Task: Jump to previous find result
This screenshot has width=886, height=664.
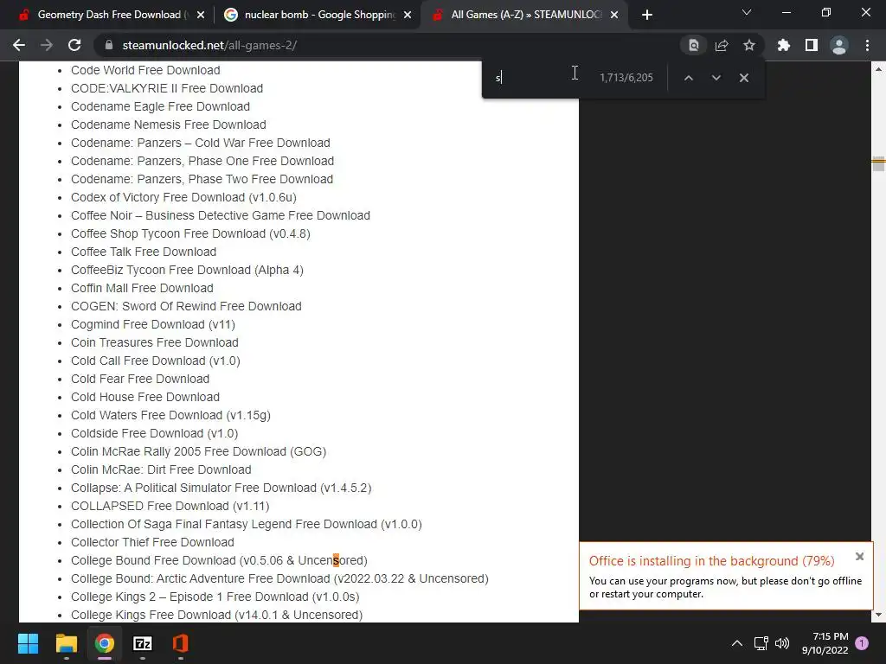Action: [688, 78]
